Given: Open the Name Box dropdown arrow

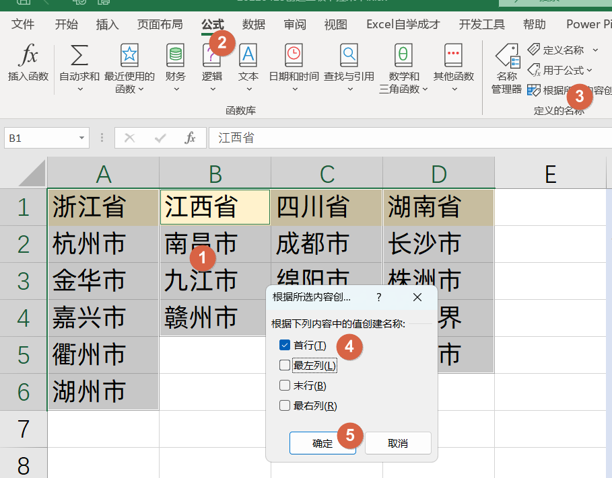Looking at the screenshot, I should (x=81, y=138).
